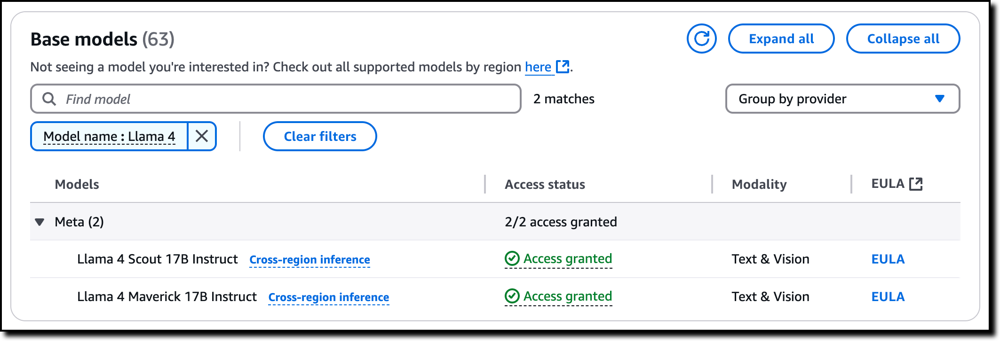Collapse the Meta (2) group triangle

(x=40, y=222)
